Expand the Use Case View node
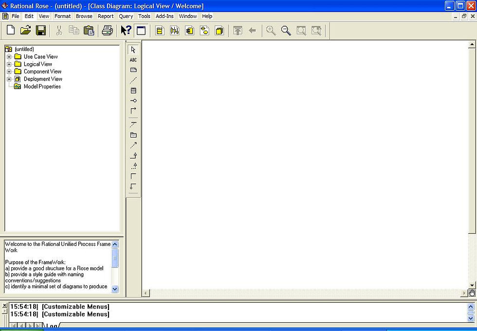477x331 pixels. [9, 57]
